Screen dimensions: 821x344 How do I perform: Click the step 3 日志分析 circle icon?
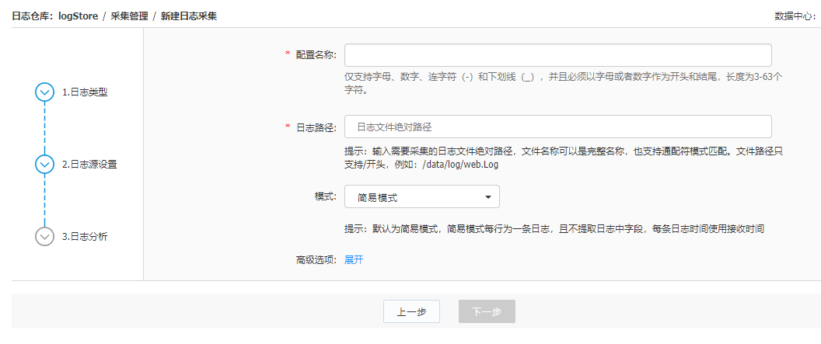[44, 236]
